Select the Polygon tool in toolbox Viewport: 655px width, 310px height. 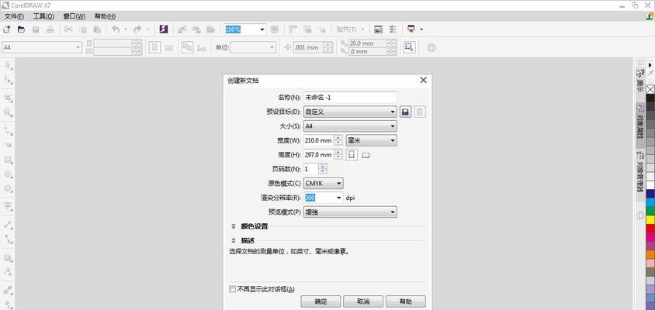(x=9, y=188)
